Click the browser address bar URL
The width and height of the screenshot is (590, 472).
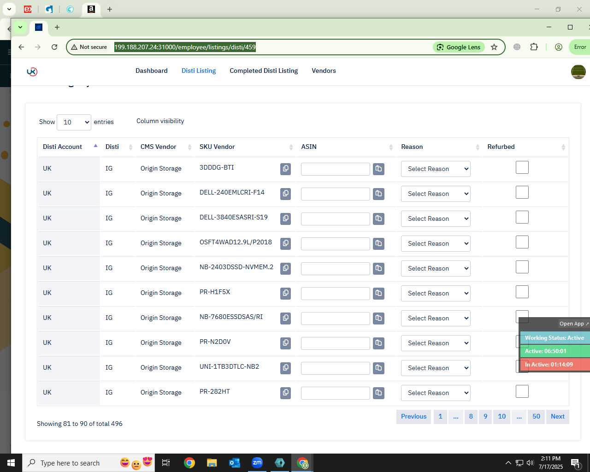tap(185, 47)
